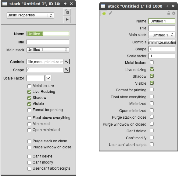Uncheck Live Resizing in left panel
This screenshot has width=183, height=176.
[29, 92]
